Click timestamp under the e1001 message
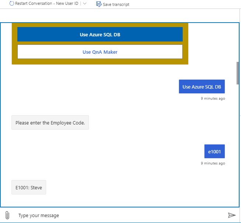The height and width of the screenshot is (223, 241). coord(213,163)
